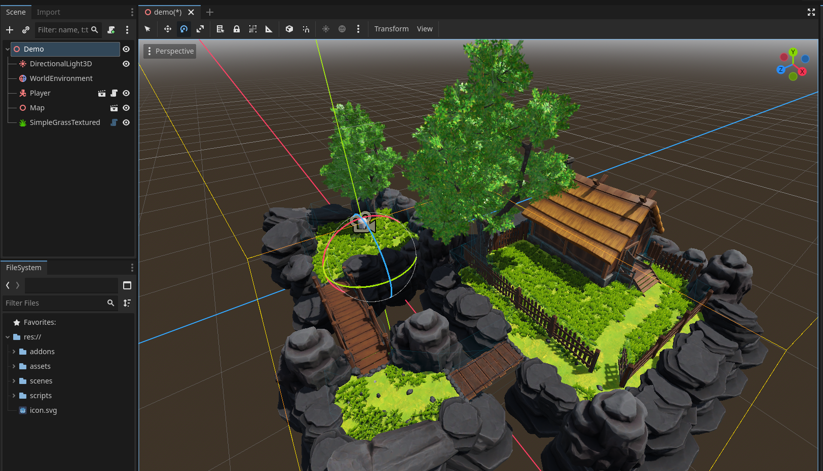Expand the addons folder
The image size is (823, 471).
[x=14, y=352]
